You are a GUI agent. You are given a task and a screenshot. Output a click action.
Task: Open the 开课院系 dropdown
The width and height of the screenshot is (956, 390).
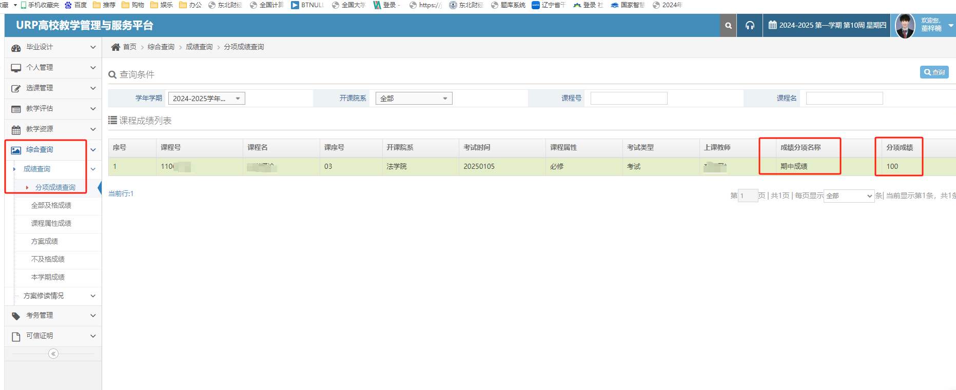point(414,99)
